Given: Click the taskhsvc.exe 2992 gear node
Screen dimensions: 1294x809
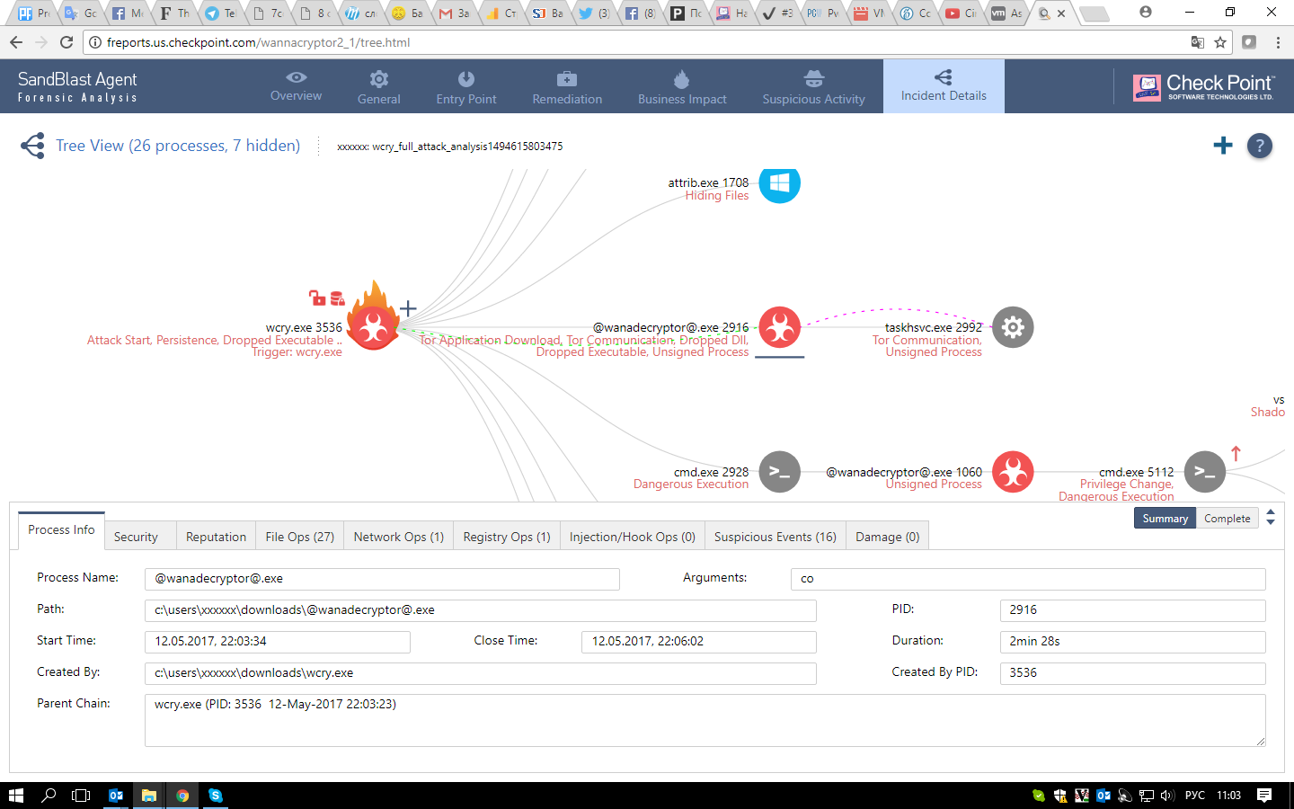Looking at the screenshot, I should pos(1013,327).
